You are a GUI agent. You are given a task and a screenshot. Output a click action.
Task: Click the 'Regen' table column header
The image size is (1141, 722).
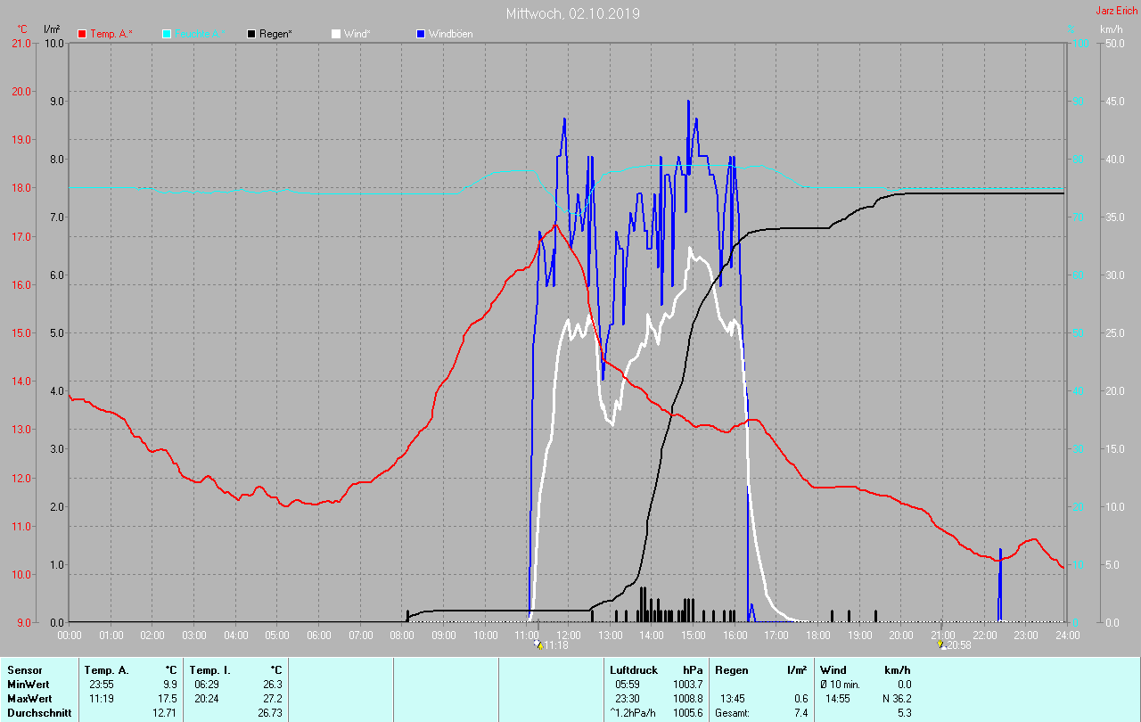tap(731, 670)
